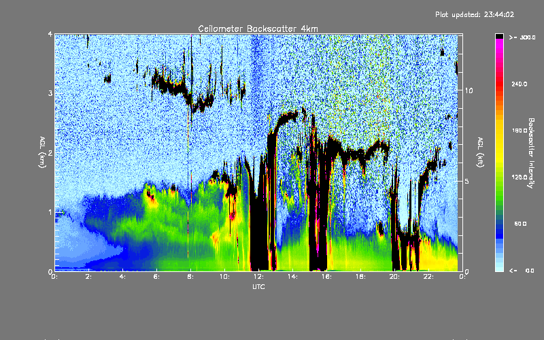The image size is (544, 340).
Task: Click the '>= 300.0' colorbar maximum label
Action: point(522,37)
